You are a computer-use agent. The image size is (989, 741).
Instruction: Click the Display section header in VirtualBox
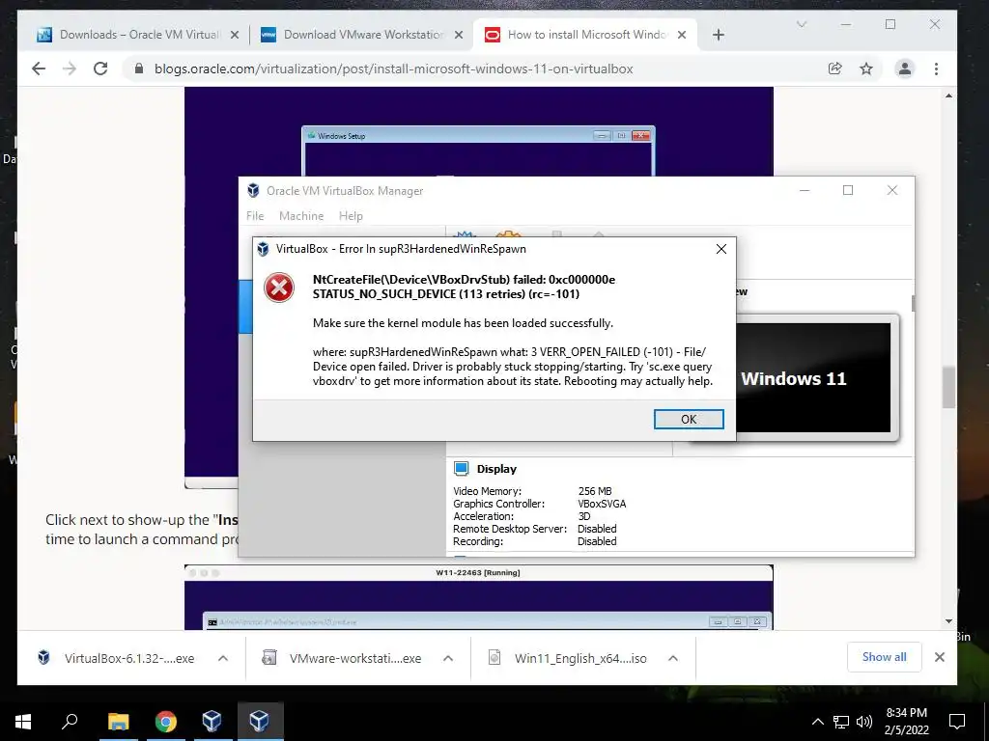496,469
